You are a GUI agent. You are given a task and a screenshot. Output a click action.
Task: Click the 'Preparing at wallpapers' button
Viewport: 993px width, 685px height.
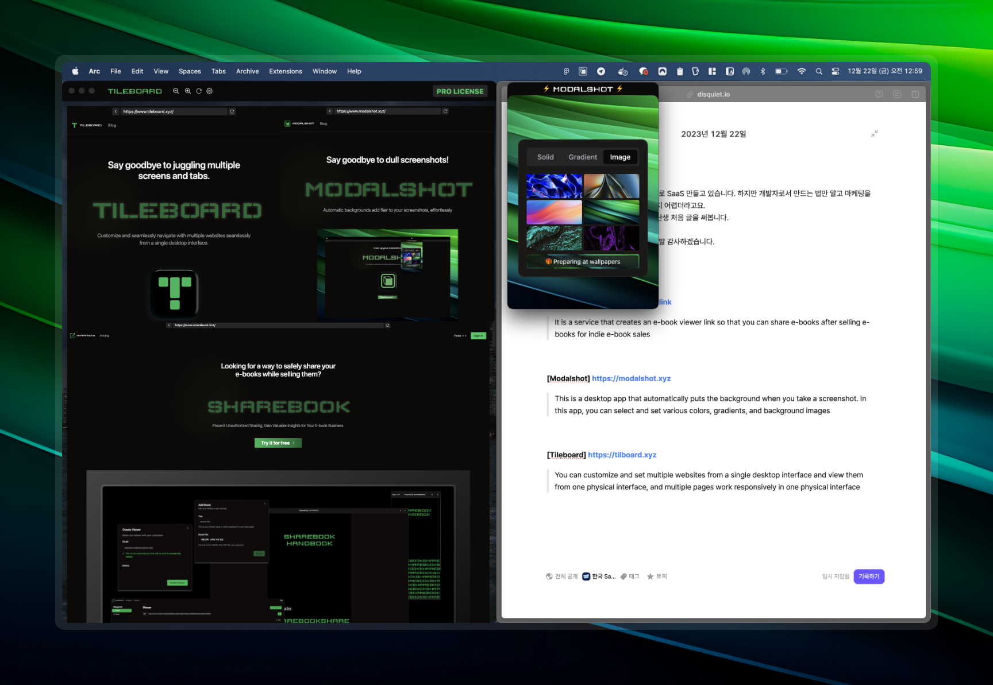pyautogui.click(x=583, y=262)
